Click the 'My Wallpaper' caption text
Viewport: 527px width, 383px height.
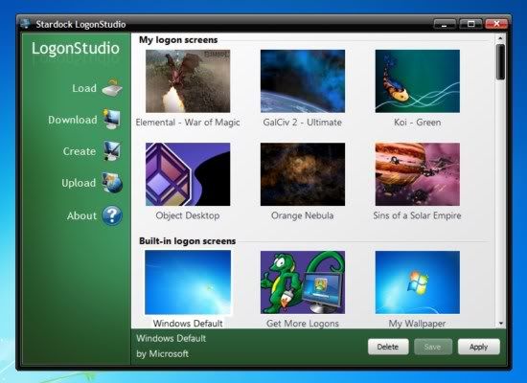point(418,324)
